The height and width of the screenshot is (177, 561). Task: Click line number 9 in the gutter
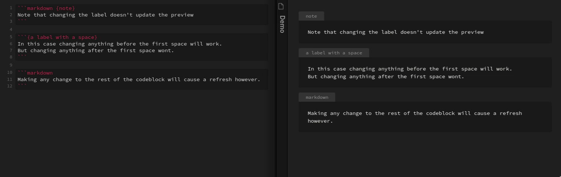(x=11, y=65)
